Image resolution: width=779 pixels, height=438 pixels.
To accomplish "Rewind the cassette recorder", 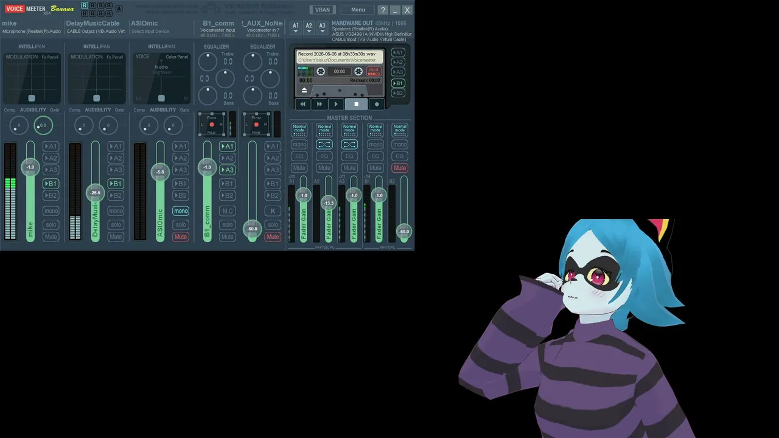I will [x=302, y=104].
